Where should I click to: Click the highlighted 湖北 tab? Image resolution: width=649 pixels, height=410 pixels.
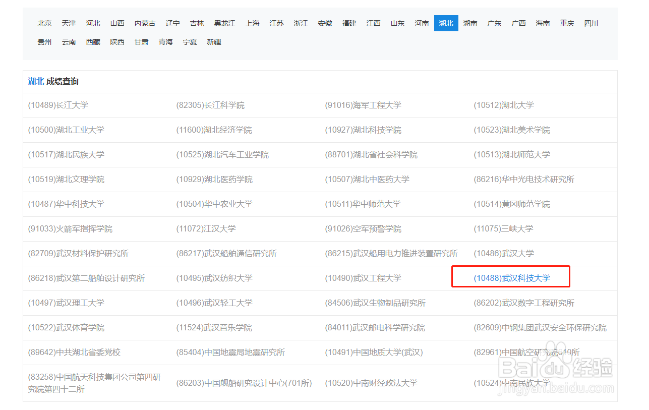446,23
